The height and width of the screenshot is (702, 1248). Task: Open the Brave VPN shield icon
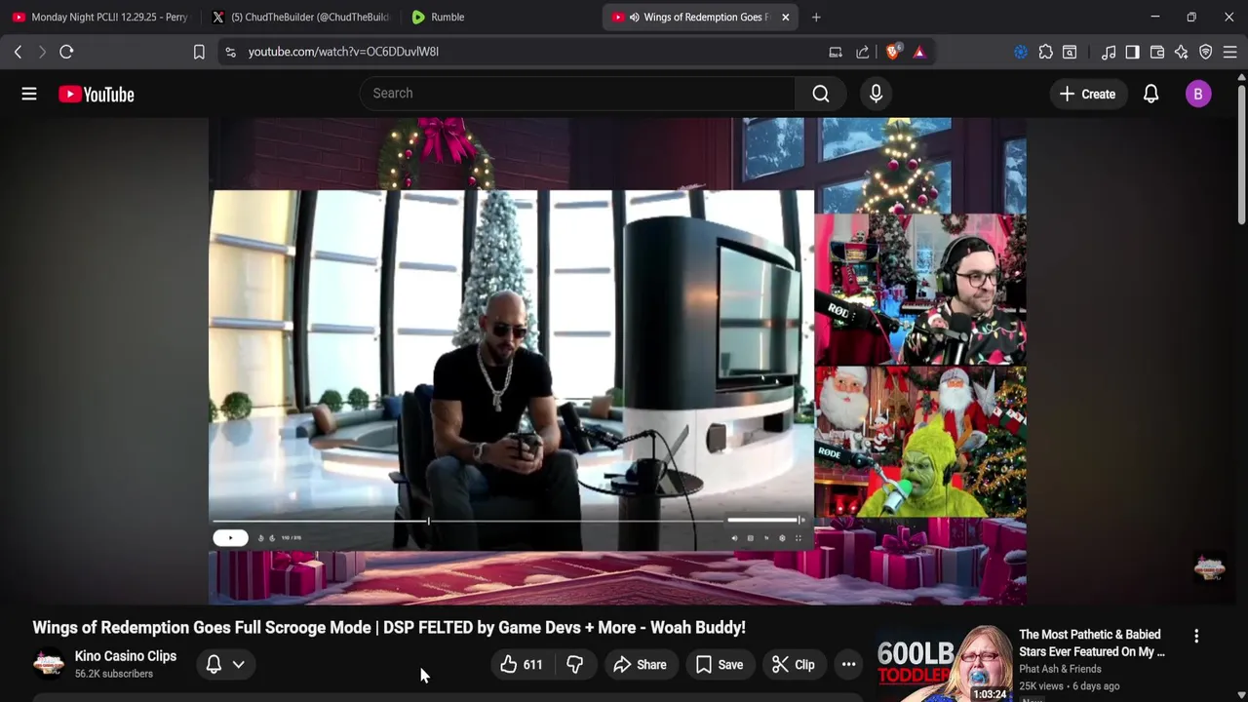tap(1206, 52)
